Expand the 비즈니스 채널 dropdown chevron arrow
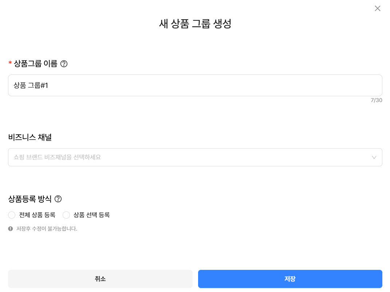 [374, 157]
